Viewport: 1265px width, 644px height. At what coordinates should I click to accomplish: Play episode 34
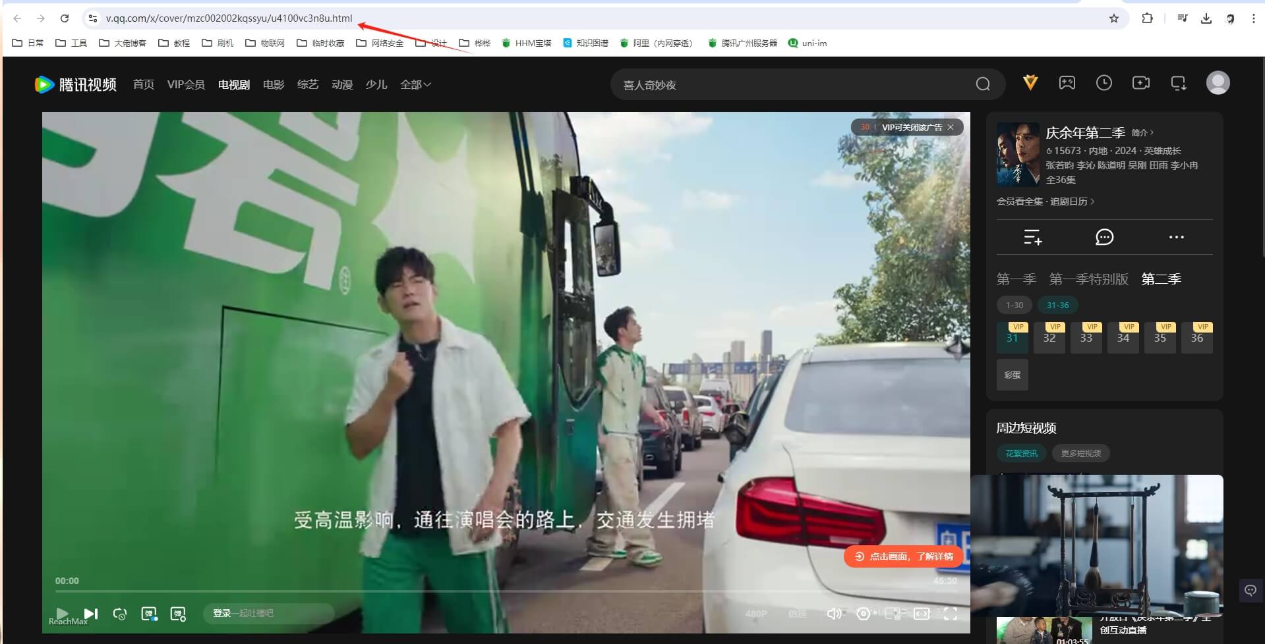point(1123,338)
